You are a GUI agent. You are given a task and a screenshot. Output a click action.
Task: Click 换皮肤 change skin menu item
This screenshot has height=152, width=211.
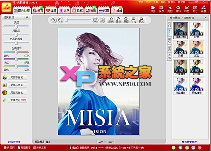click(181, 2)
